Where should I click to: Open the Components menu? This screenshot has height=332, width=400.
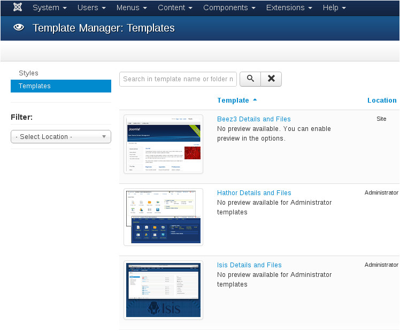[x=229, y=7]
